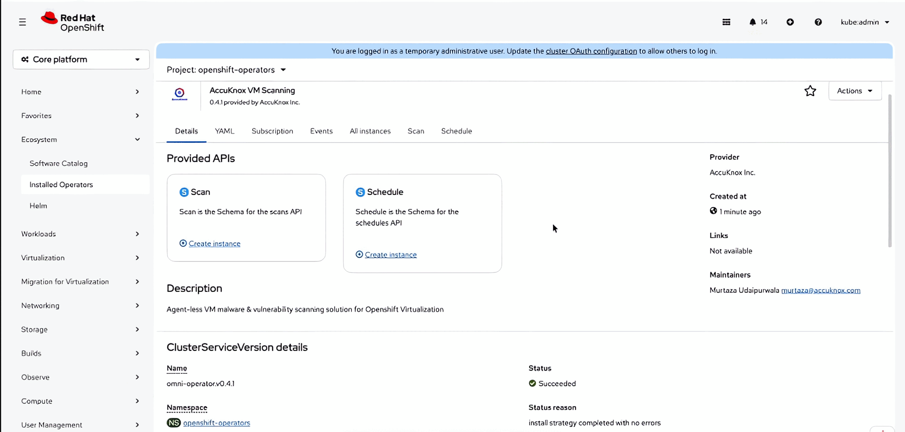Click the ClusterServiceVersion details heading
Screen dimensions: 905x432
(237, 347)
